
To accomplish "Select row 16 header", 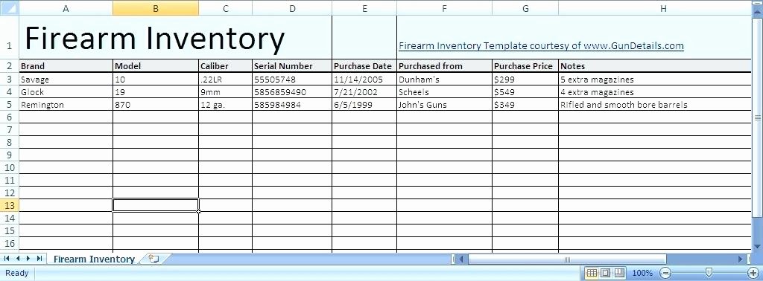I will click(x=9, y=243).
